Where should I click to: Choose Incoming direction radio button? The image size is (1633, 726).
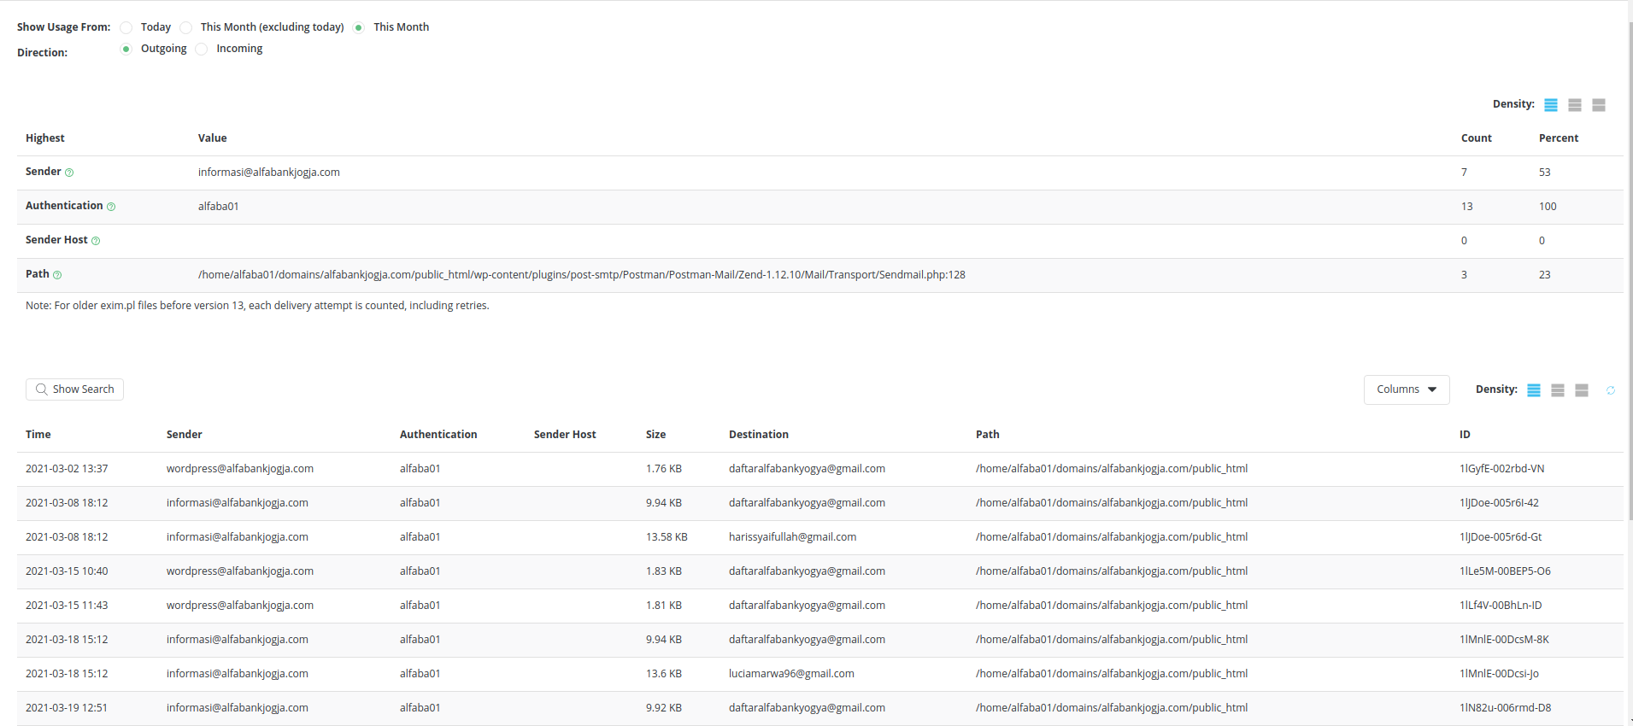click(x=202, y=49)
